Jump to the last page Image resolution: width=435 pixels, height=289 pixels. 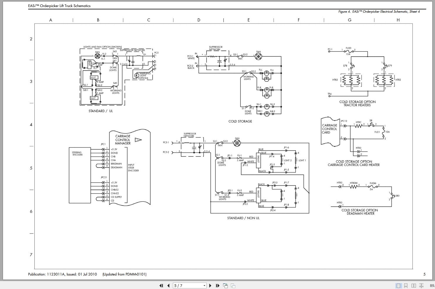(217, 285)
